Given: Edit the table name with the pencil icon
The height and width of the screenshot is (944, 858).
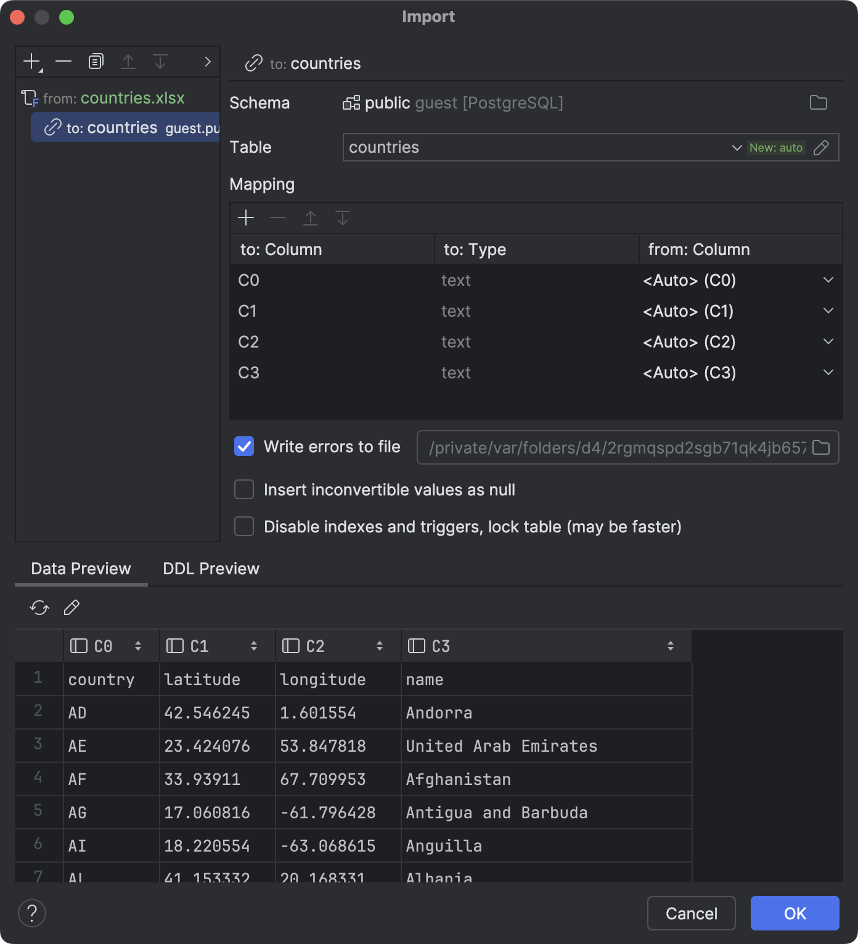Looking at the screenshot, I should (x=822, y=147).
